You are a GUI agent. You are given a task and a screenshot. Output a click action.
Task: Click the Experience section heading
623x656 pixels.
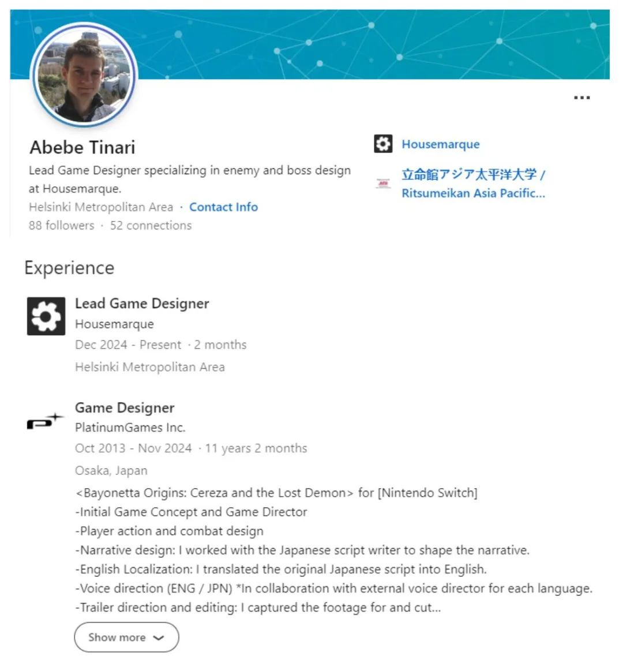tap(69, 268)
